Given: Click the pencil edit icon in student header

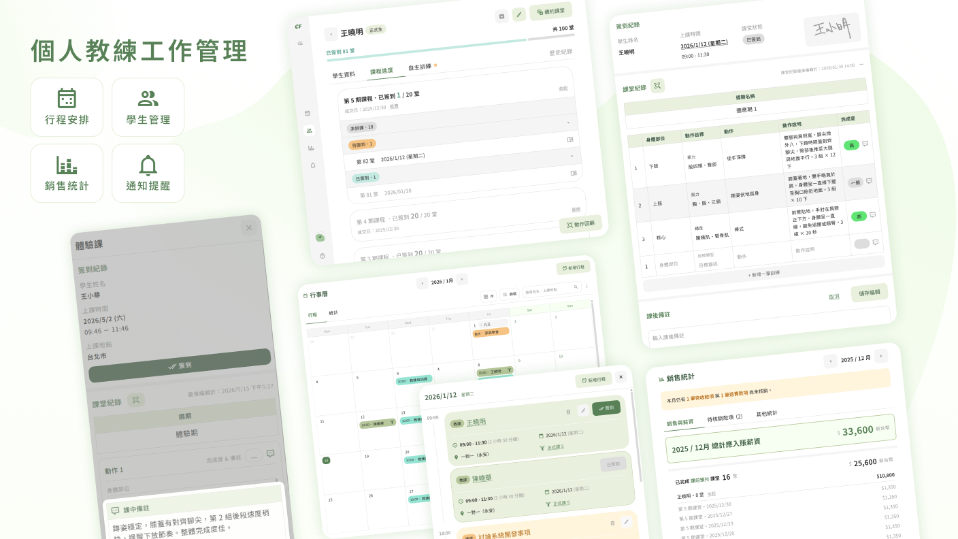Looking at the screenshot, I should click(x=519, y=14).
